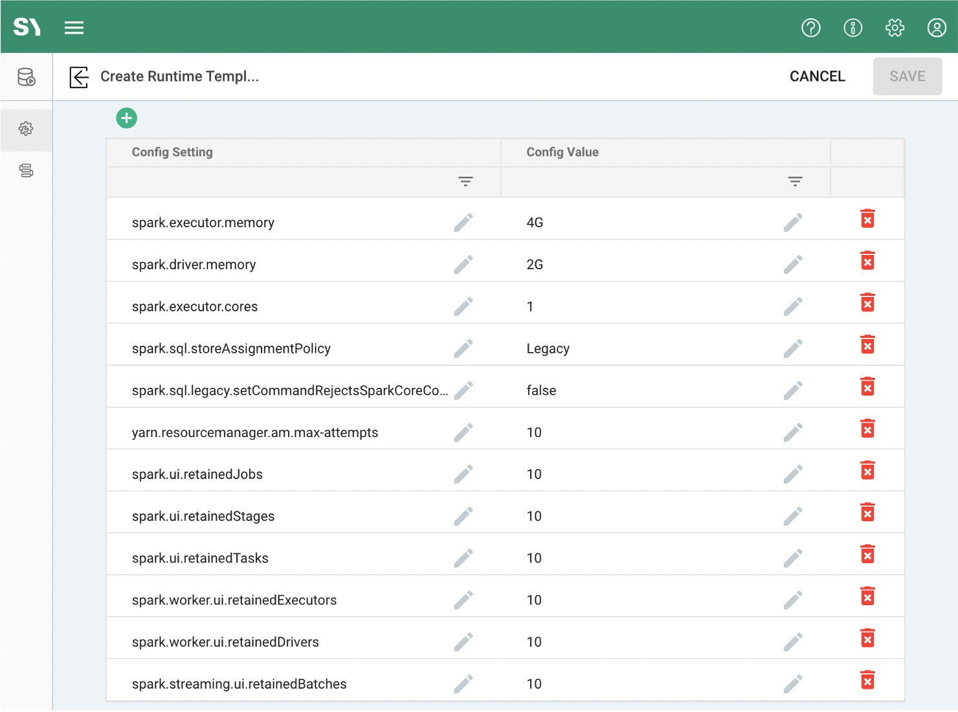Click the stacked layers icon in sidebar

[26, 170]
